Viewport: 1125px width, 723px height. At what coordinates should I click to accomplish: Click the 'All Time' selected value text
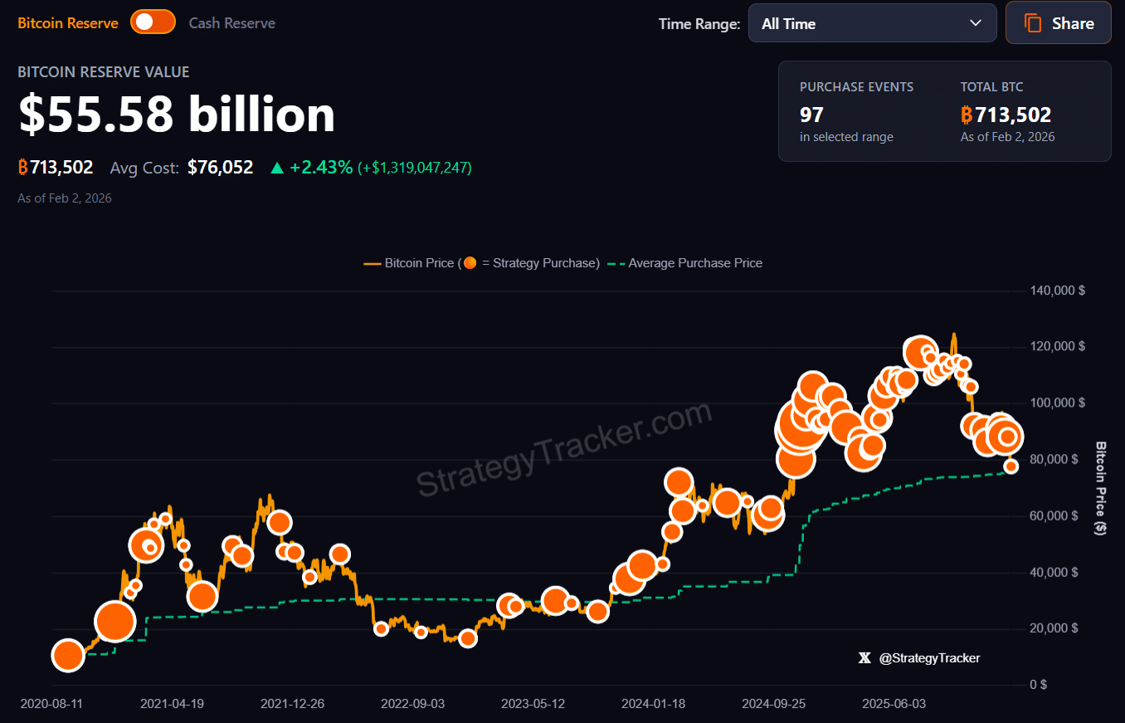coord(788,23)
